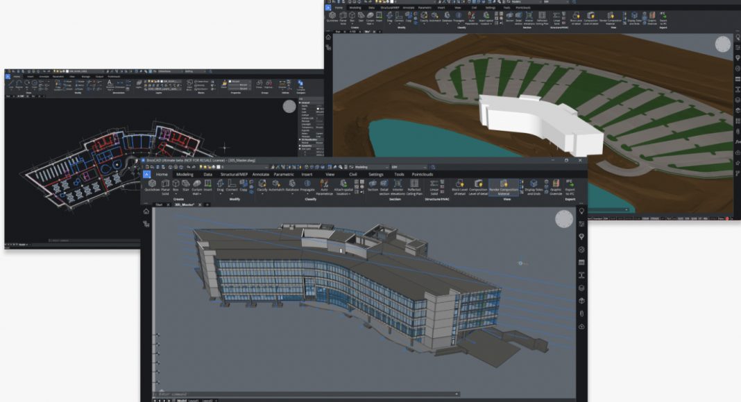This screenshot has height=402, width=741.
Task: Switch to 305_Master drawing tab
Action: [x=182, y=204]
